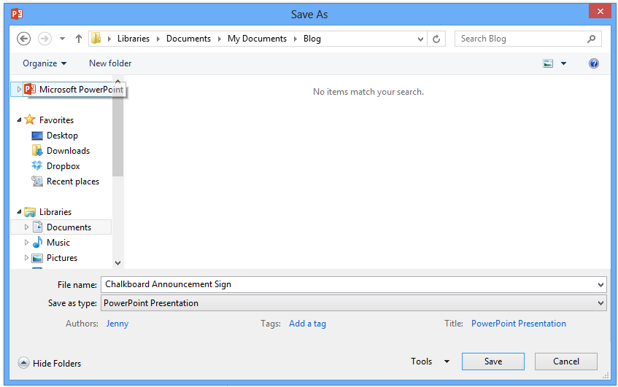Open the File name dropdown arrow
Viewport: 618px width, 387px height.
(x=600, y=284)
